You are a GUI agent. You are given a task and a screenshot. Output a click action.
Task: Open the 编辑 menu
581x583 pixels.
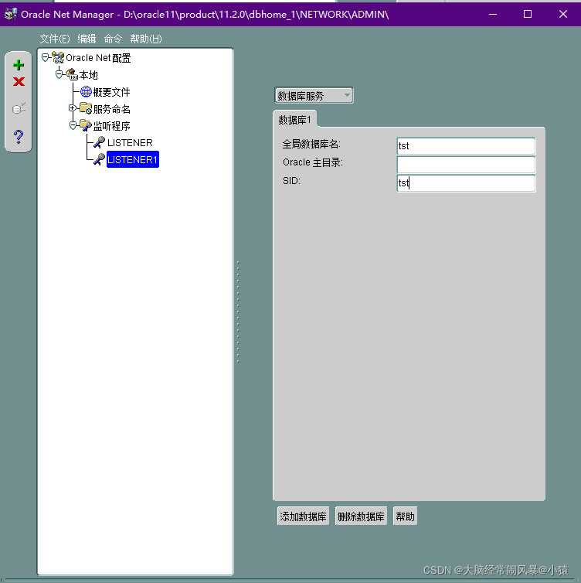point(87,39)
